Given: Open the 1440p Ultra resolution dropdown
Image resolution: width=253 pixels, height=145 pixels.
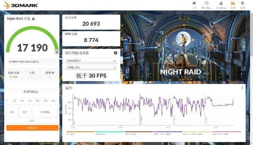Looking at the screenshot, I should [91, 67].
